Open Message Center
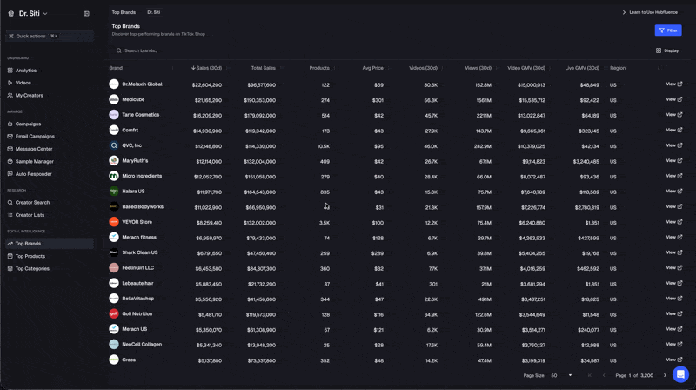Viewport: 696px width, 390px height. (34, 149)
